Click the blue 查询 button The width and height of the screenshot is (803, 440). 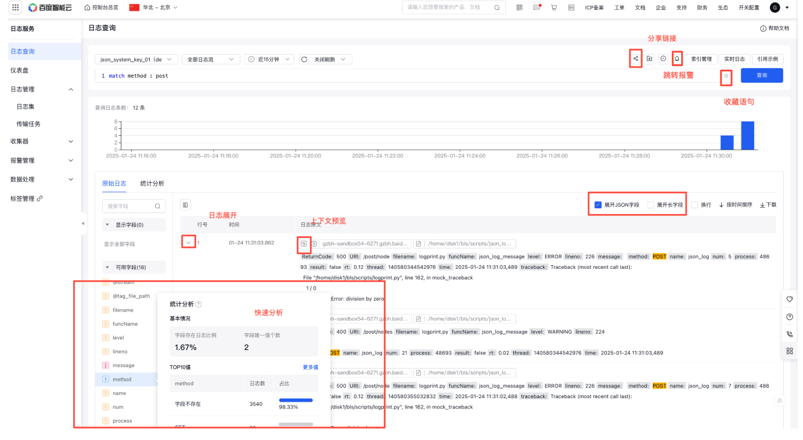[762, 75]
